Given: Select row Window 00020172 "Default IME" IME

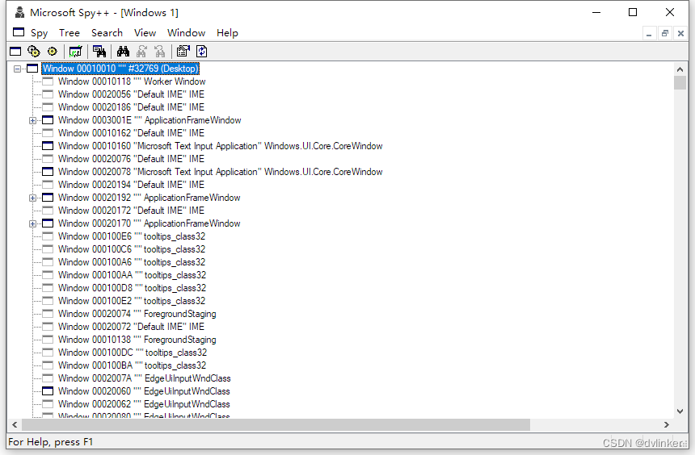Looking at the screenshot, I should [131, 211].
